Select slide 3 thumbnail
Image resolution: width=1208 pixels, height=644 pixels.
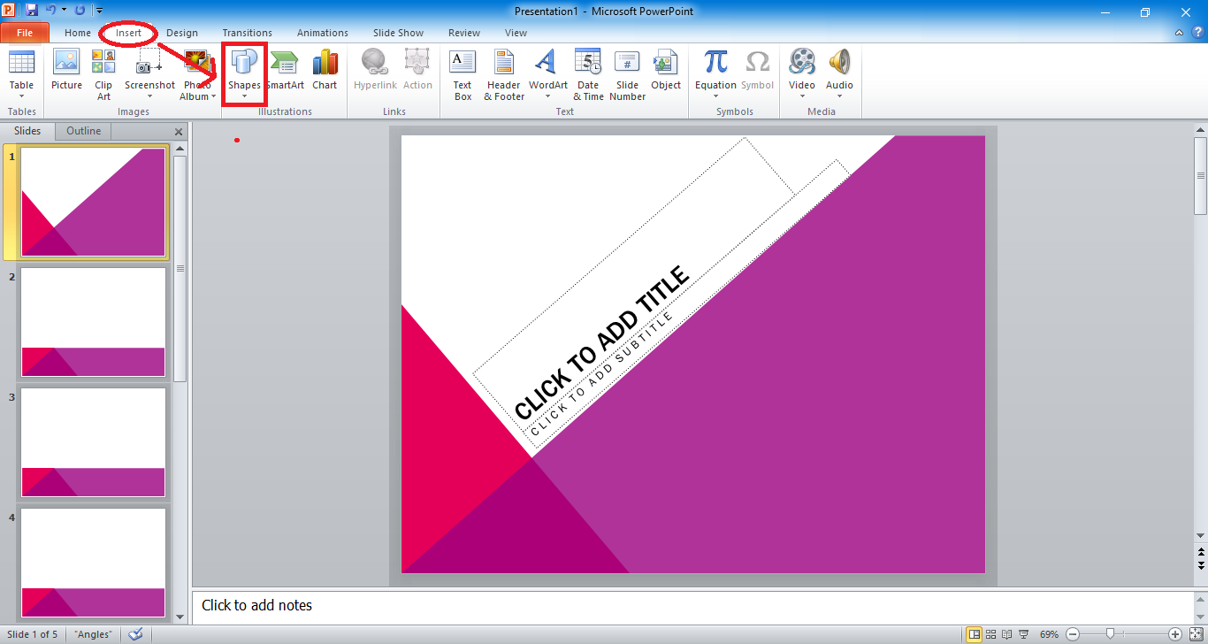coord(93,442)
